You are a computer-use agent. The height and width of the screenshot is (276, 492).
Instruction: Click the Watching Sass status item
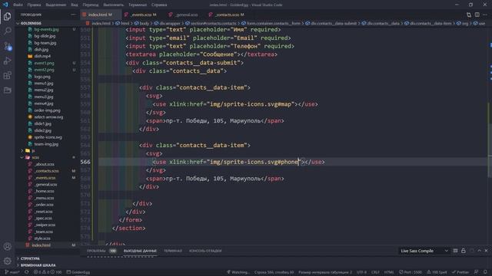[238, 272]
